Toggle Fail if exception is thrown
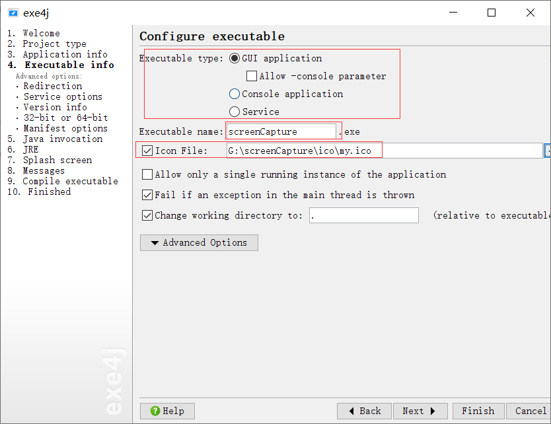The image size is (551, 424). click(x=147, y=195)
